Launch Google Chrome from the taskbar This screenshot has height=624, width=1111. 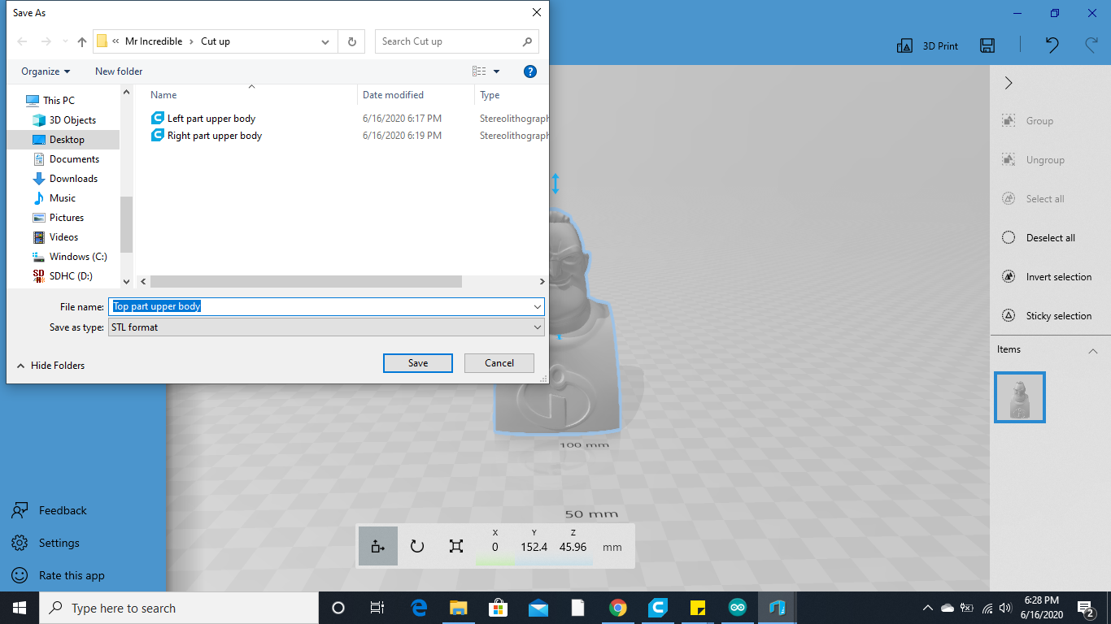point(617,607)
